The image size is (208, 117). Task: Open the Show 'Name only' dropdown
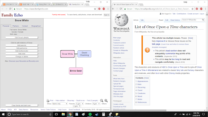click(60, 104)
